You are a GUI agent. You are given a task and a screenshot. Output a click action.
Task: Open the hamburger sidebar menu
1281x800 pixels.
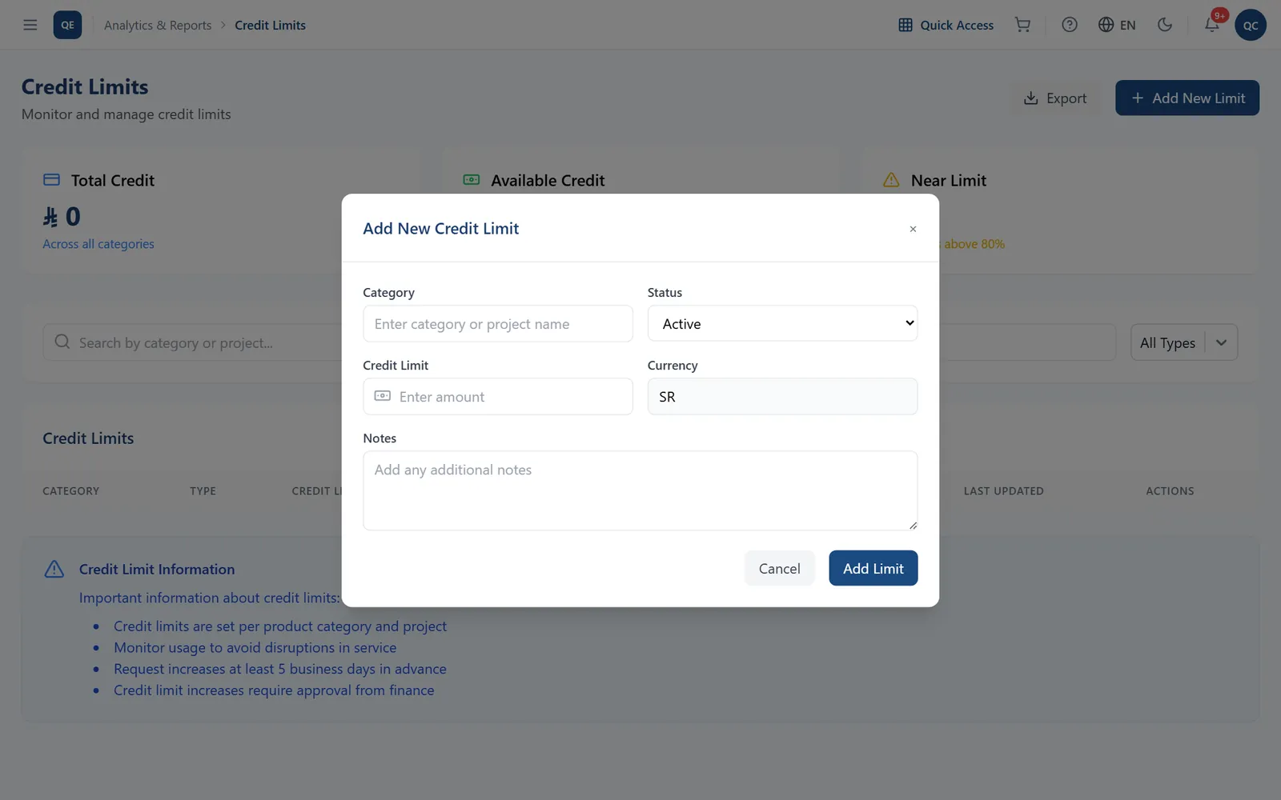(x=30, y=25)
